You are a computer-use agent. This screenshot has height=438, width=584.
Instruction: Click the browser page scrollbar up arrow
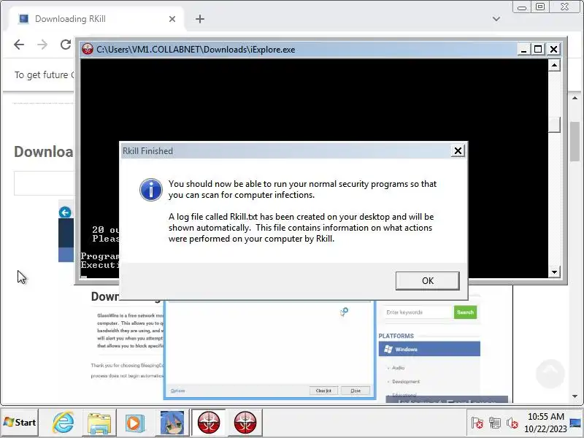coord(575,98)
